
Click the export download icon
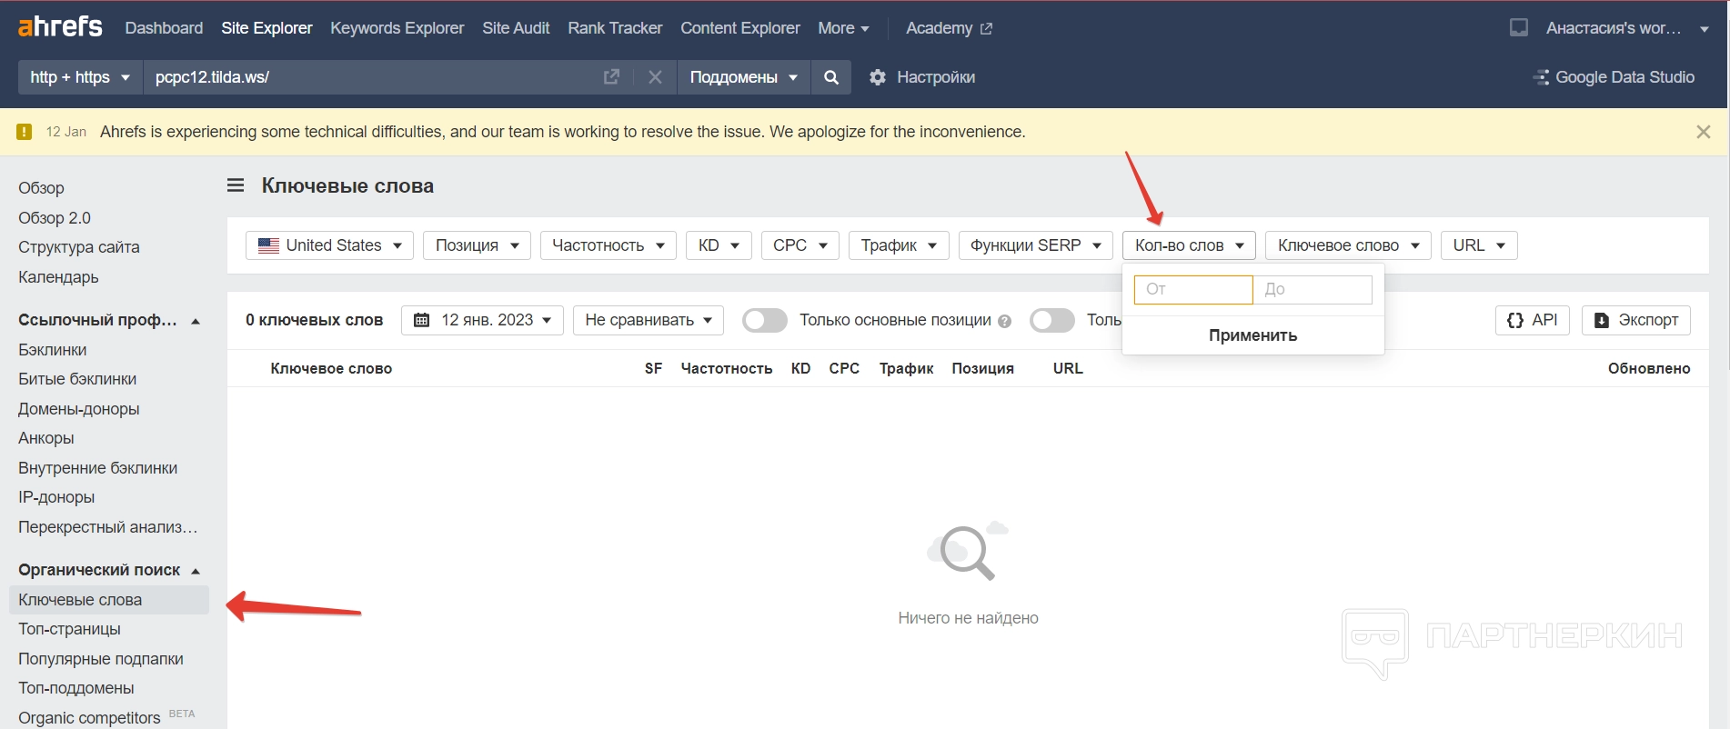click(x=1602, y=320)
